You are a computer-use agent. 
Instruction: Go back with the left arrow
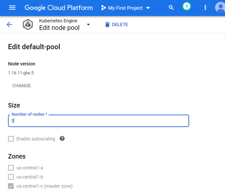(10, 25)
